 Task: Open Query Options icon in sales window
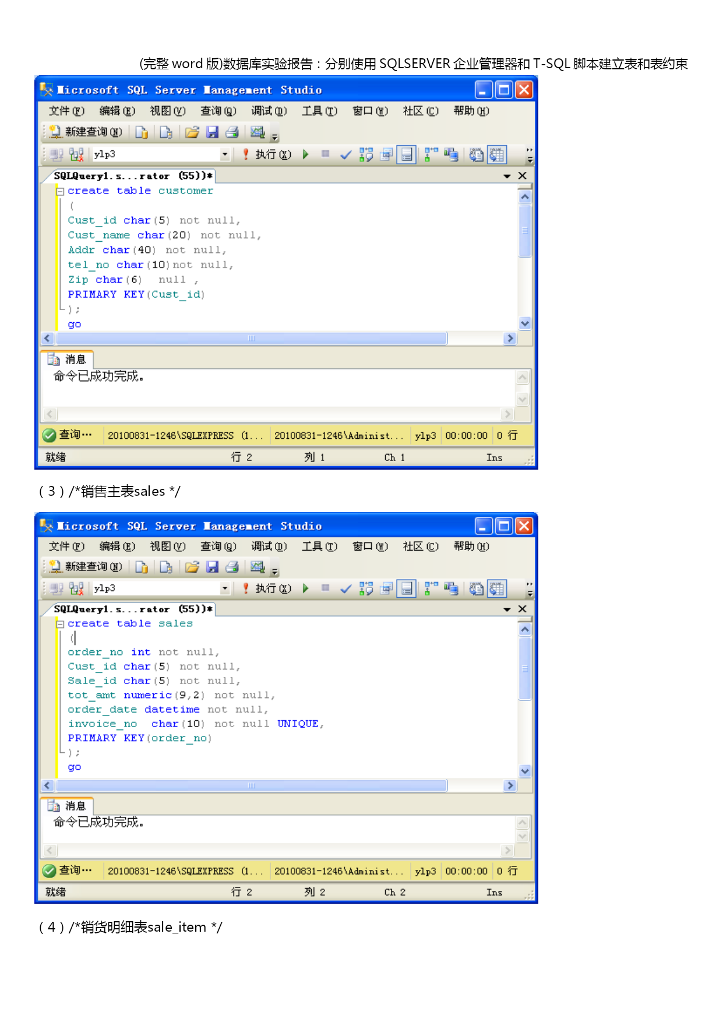(386, 588)
